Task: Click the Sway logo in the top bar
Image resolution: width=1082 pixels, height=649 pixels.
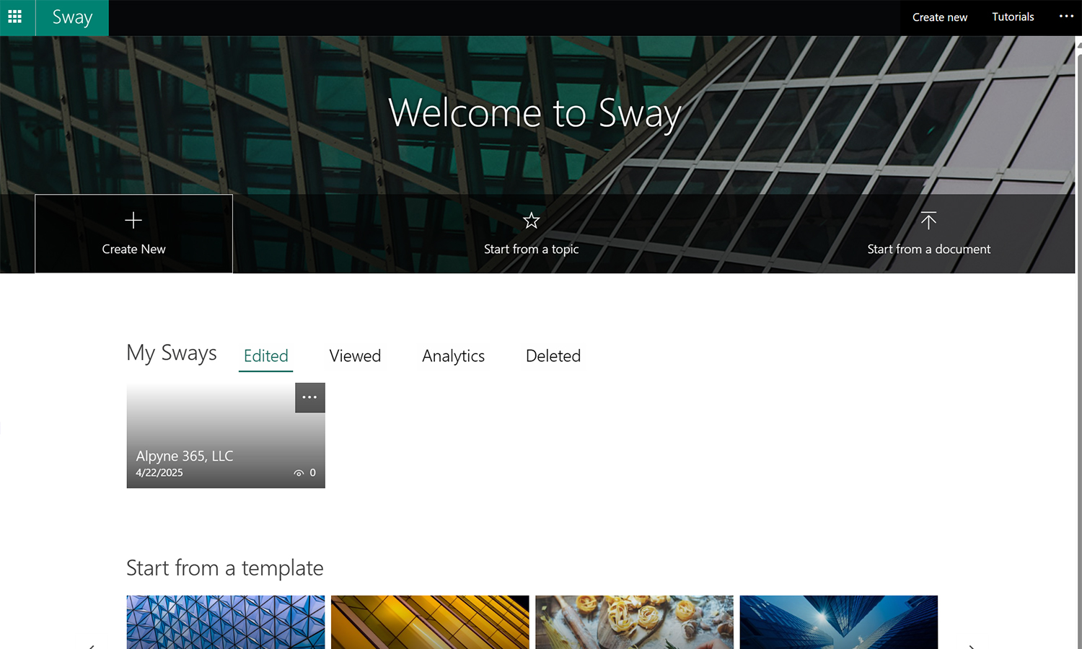Action: point(71,17)
